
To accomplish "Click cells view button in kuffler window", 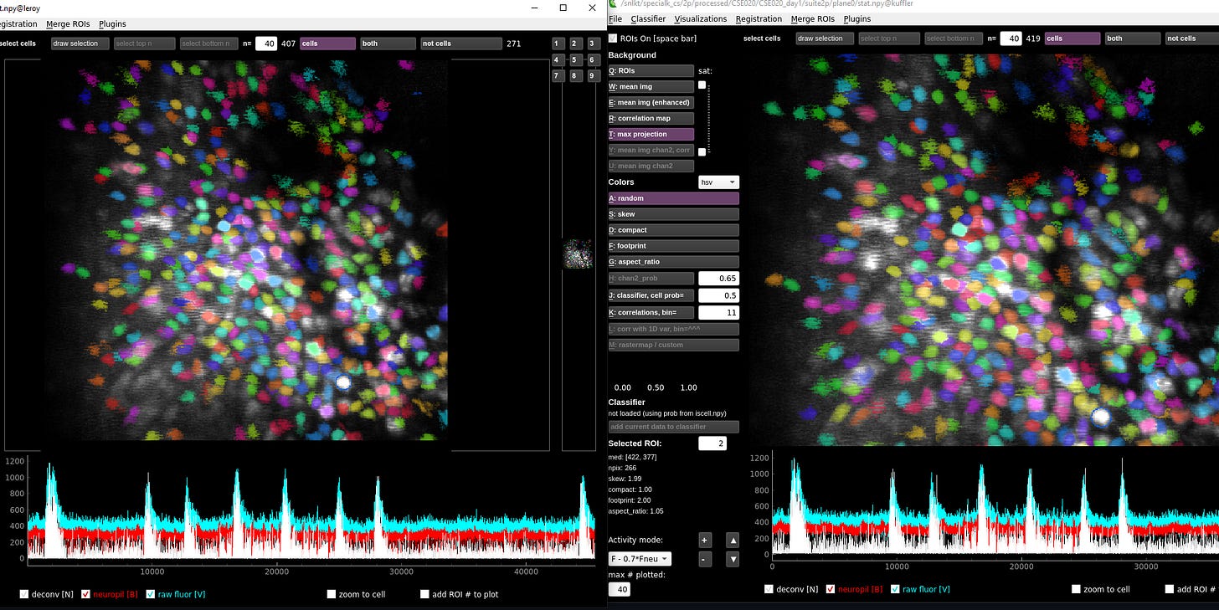I will click(1072, 38).
